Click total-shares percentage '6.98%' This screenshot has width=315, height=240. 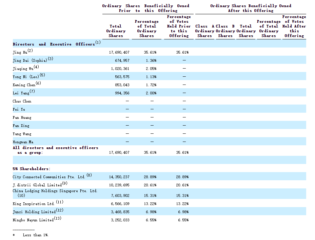(x=151, y=212)
